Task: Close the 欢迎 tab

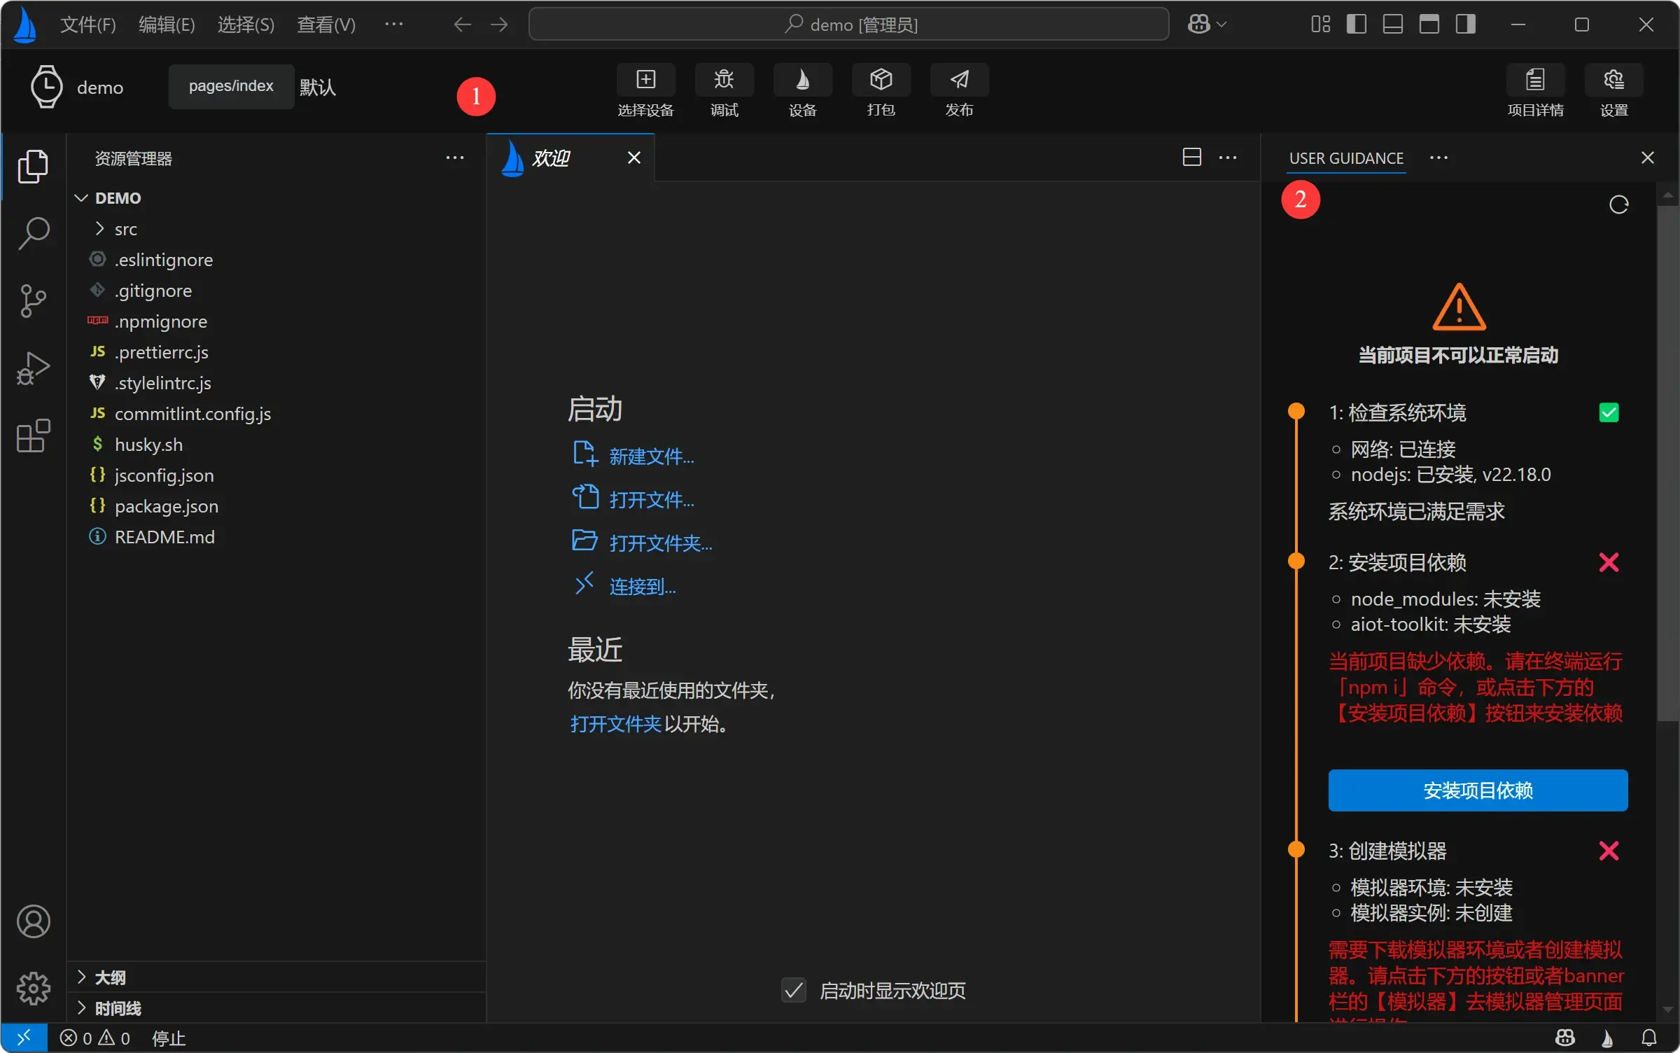Action: pyautogui.click(x=633, y=158)
